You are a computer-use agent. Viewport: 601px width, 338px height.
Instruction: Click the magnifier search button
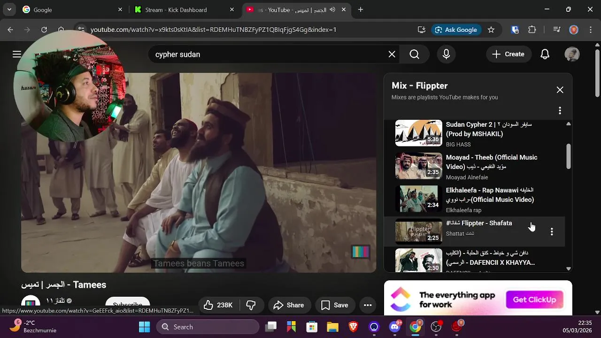pyautogui.click(x=414, y=54)
